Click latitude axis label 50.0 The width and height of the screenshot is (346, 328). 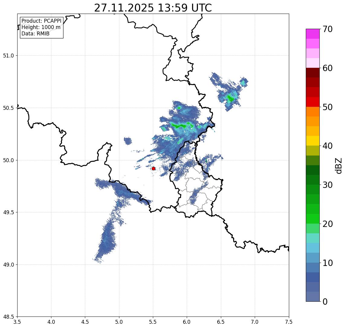pos(8,160)
